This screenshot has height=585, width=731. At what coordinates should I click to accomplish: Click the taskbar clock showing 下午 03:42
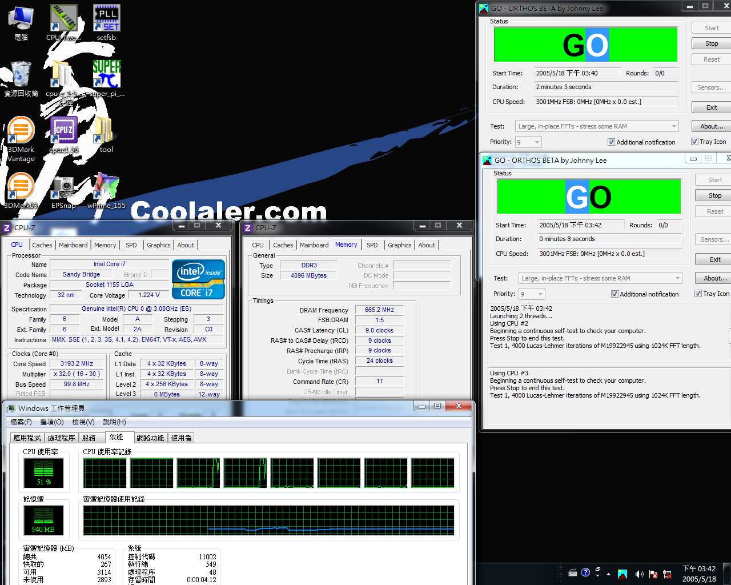699,574
